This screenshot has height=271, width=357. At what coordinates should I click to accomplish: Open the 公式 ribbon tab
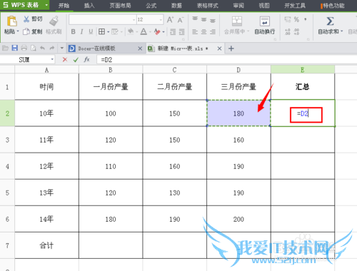pos(151,6)
